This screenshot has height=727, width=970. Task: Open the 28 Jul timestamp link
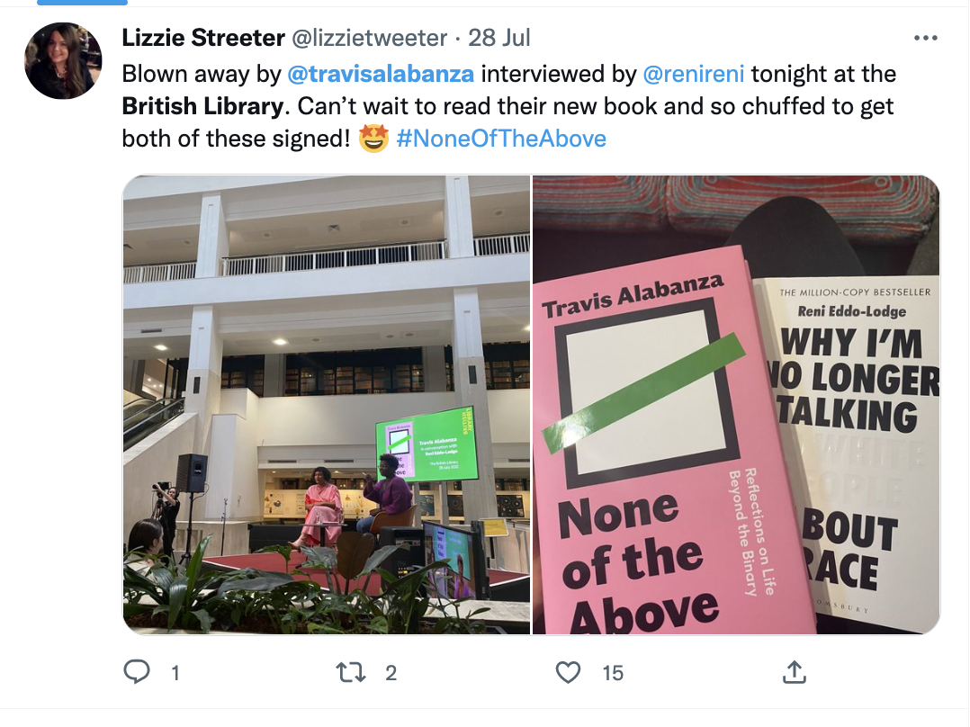pos(499,38)
